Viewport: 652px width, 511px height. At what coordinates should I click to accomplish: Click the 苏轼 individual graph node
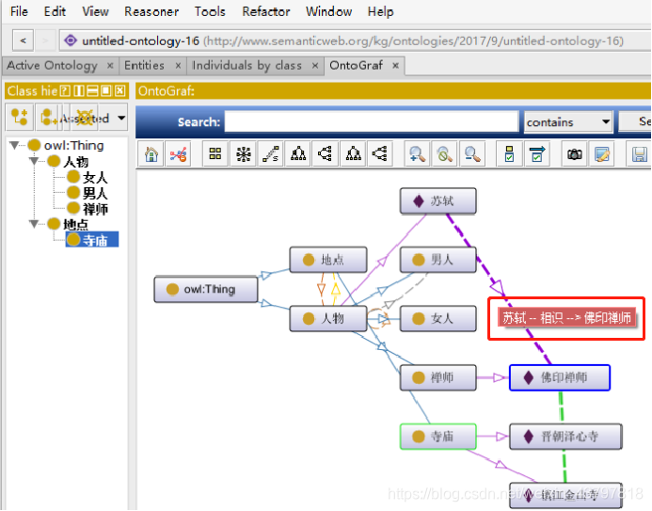438,201
